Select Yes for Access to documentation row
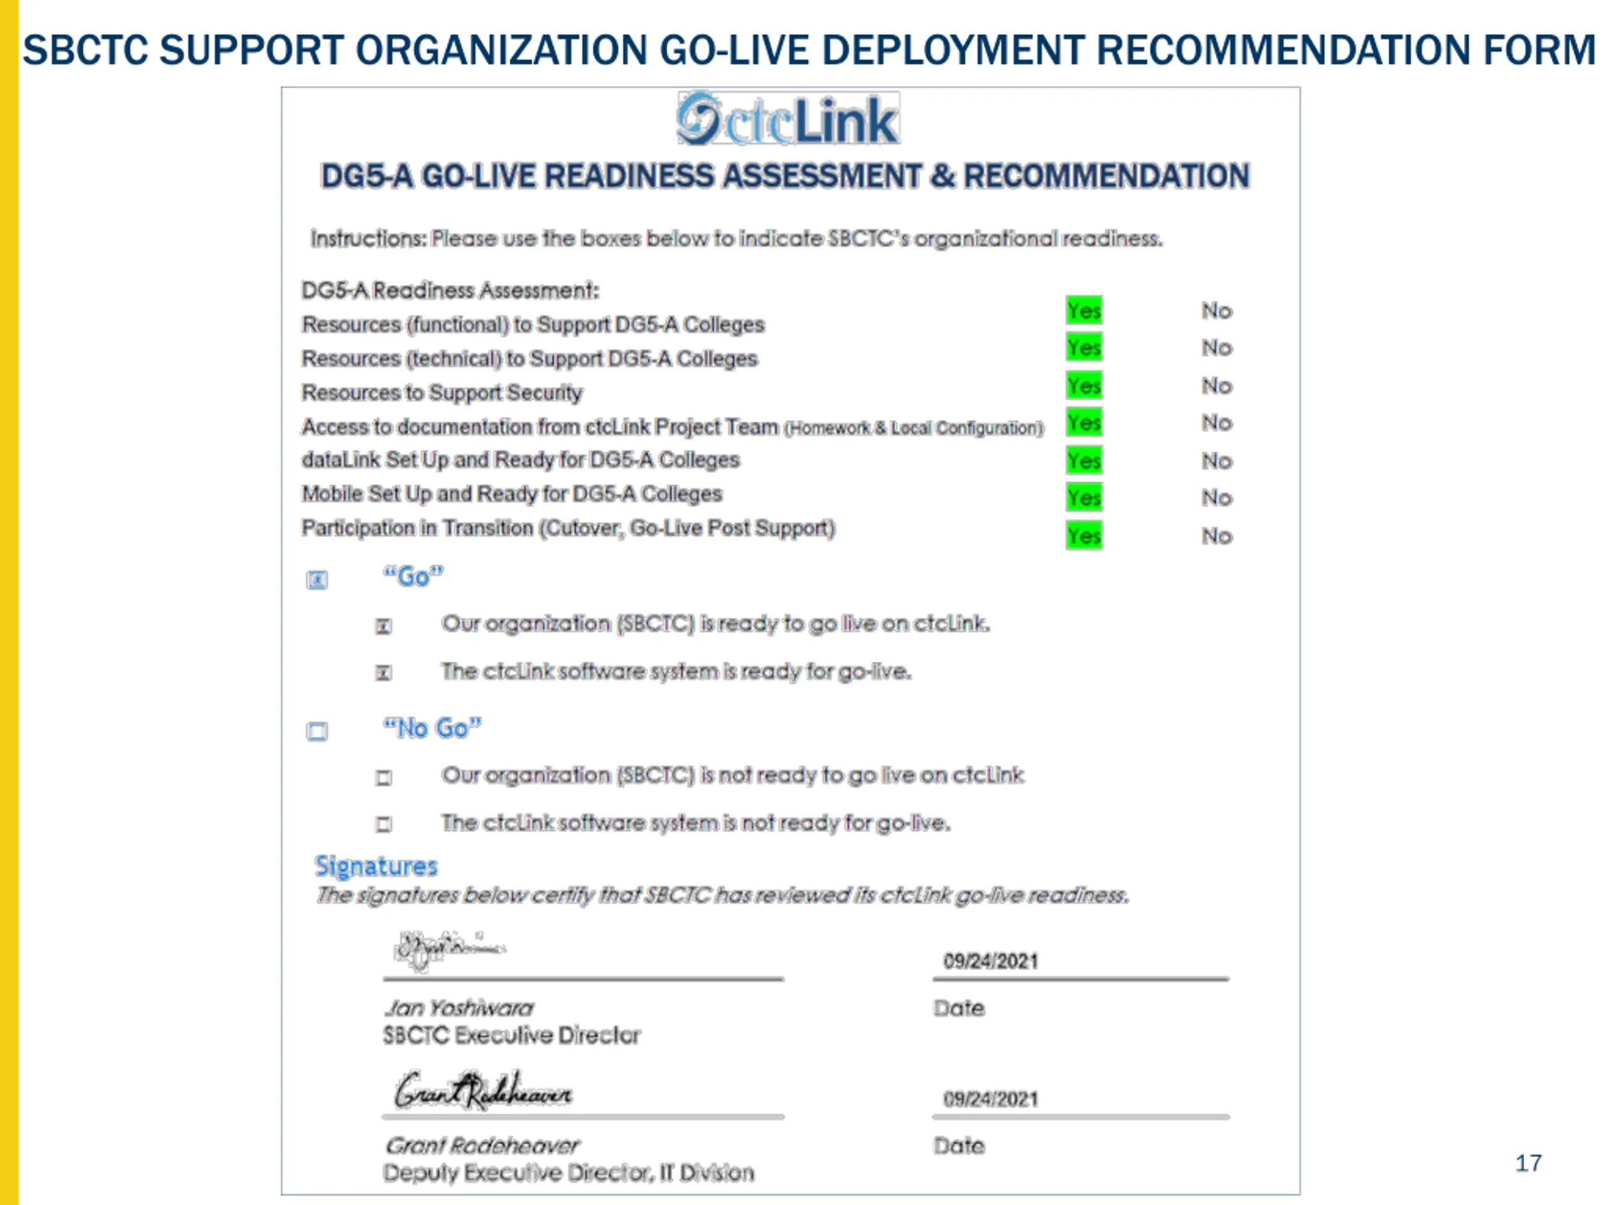Image resolution: width=1607 pixels, height=1205 pixels. 1084,422
